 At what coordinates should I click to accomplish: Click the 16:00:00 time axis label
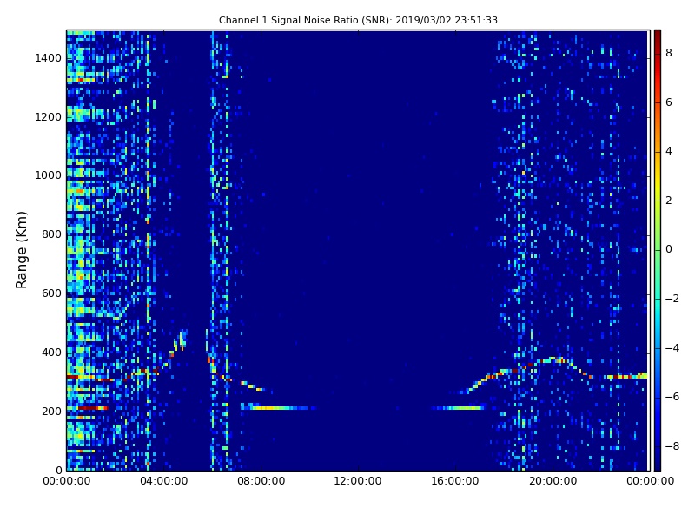pos(455,481)
